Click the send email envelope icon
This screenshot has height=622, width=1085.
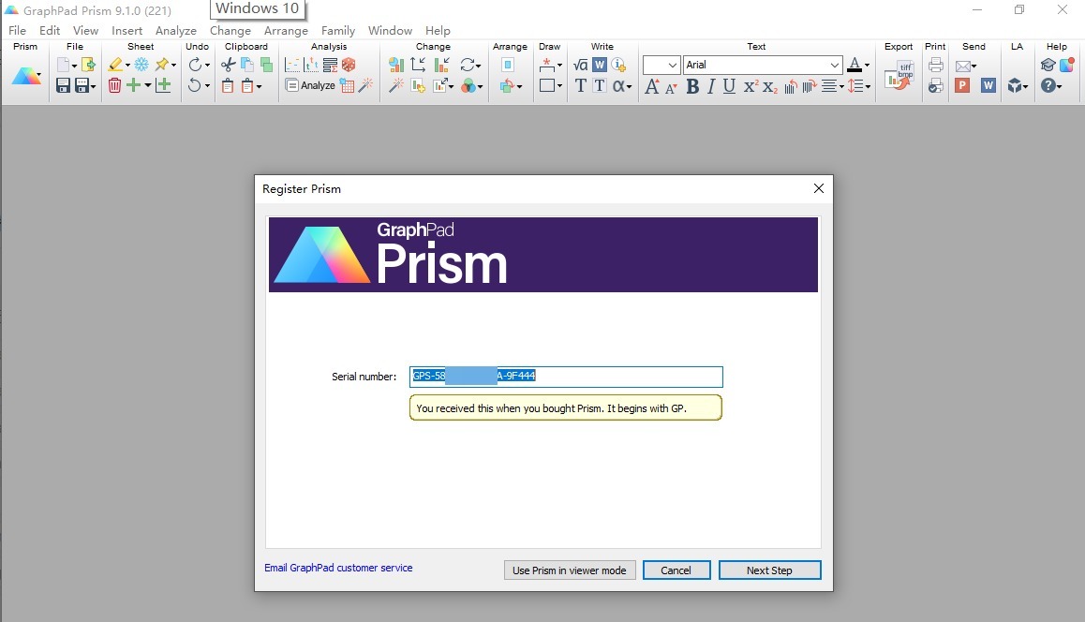pos(962,66)
